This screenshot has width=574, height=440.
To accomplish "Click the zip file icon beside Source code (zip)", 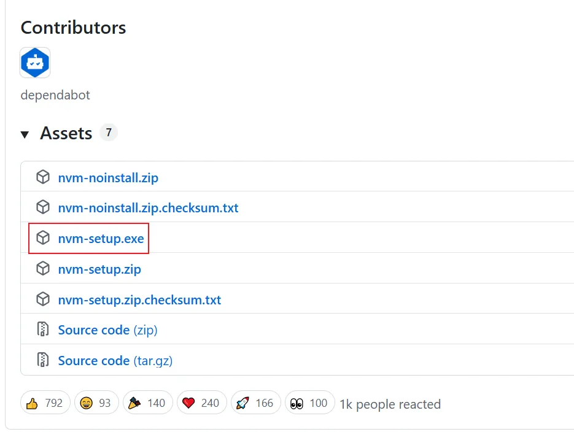I will click(42, 330).
